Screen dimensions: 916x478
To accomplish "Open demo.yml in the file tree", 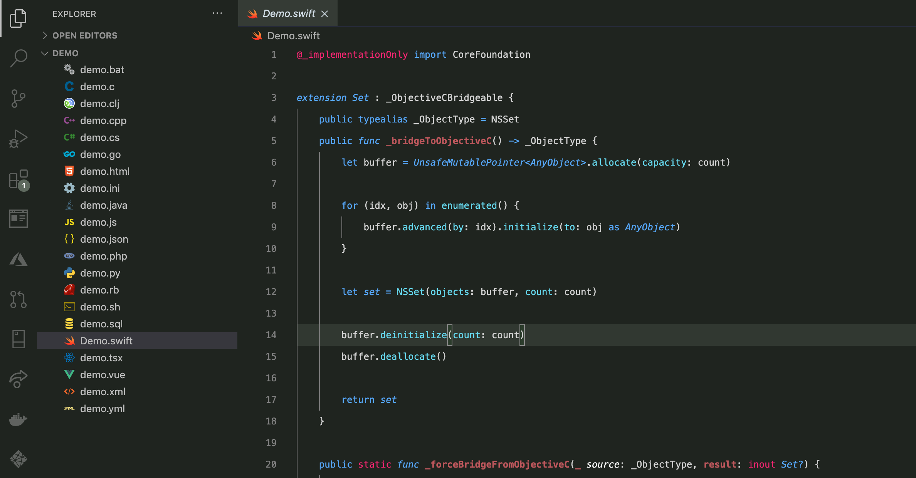I will [x=102, y=409].
